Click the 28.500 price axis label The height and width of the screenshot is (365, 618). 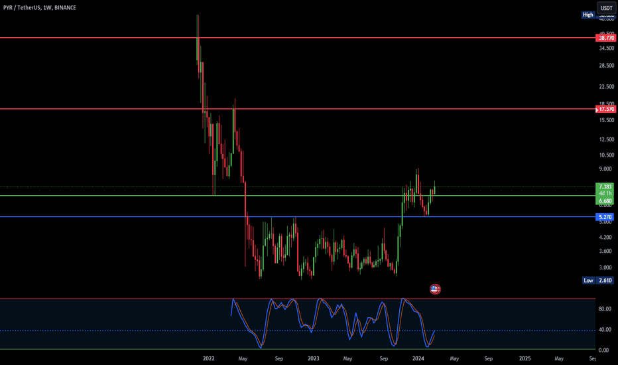[606, 66]
